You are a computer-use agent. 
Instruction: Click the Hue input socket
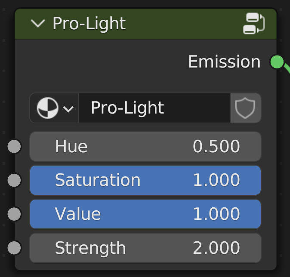tap(15, 147)
